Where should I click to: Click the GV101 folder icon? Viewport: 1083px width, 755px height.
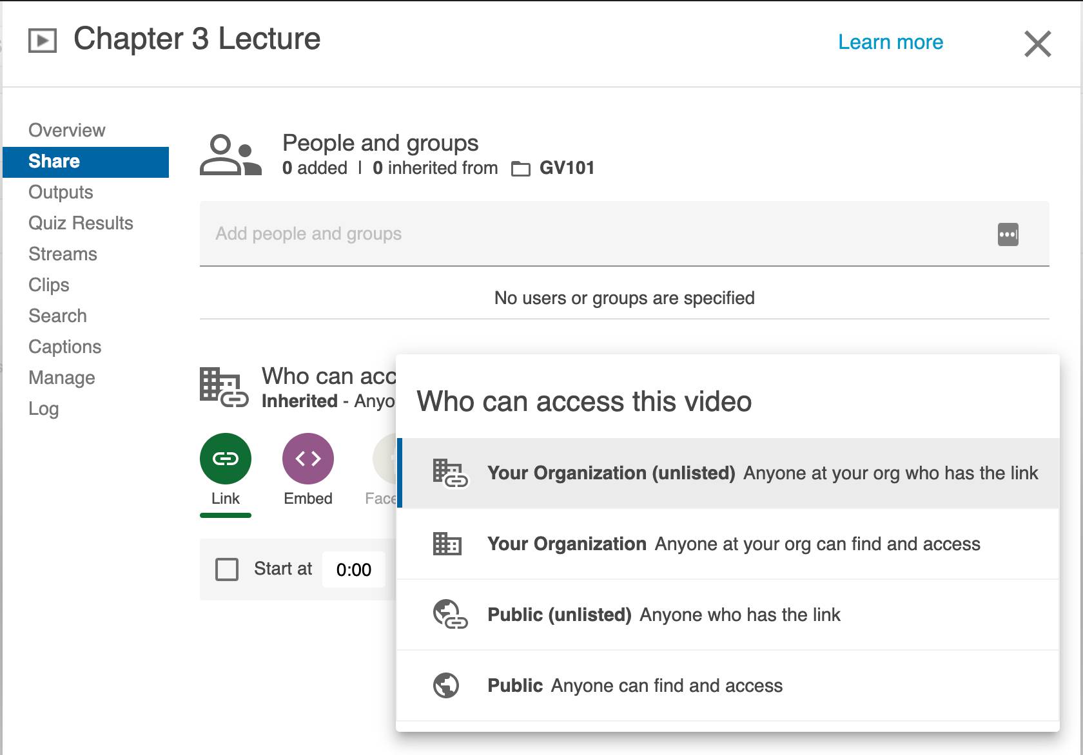pyautogui.click(x=520, y=169)
